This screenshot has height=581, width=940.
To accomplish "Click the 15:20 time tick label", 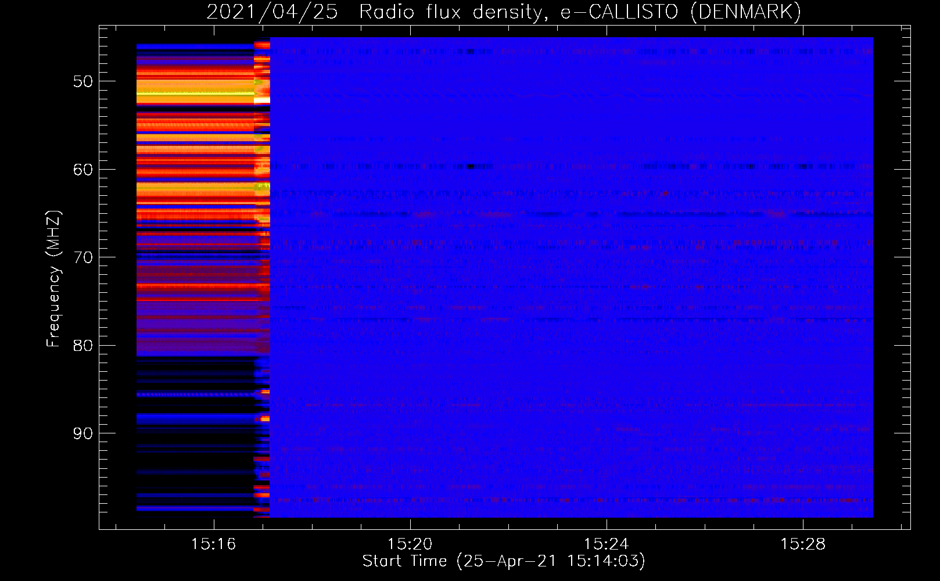I will pos(410,544).
